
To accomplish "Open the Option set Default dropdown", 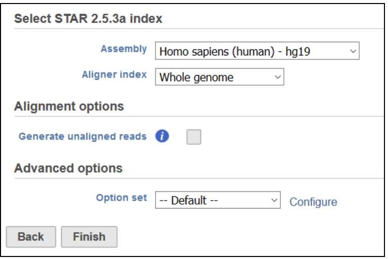I will [218, 200].
